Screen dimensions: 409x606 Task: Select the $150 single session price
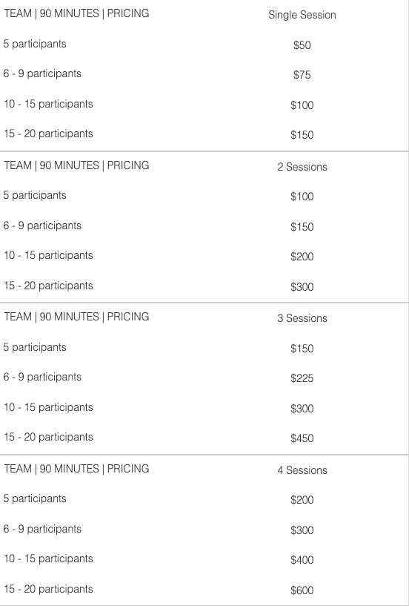(x=302, y=135)
